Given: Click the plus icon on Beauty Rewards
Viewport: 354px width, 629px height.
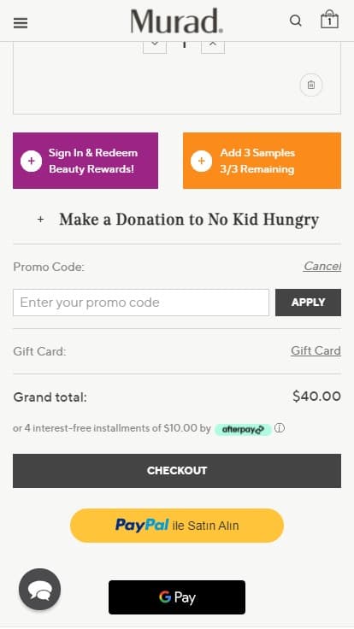Looking at the screenshot, I should (32, 161).
